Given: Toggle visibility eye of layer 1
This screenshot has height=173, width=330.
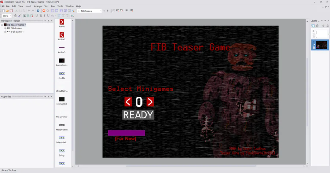Looking at the screenshot, I should pyautogui.click(x=314, y=45).
